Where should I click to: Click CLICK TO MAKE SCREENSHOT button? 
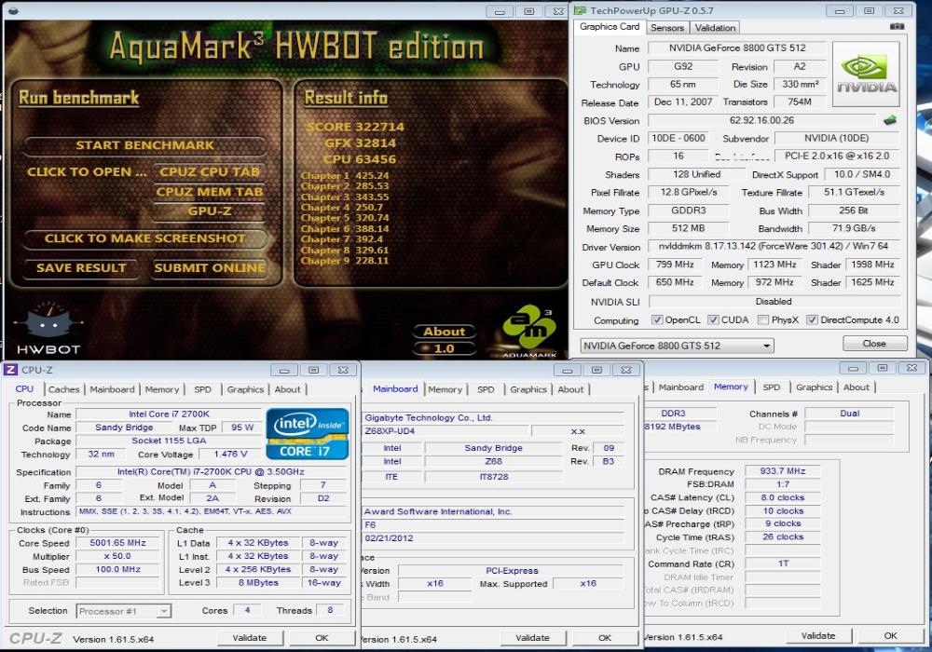144,238
